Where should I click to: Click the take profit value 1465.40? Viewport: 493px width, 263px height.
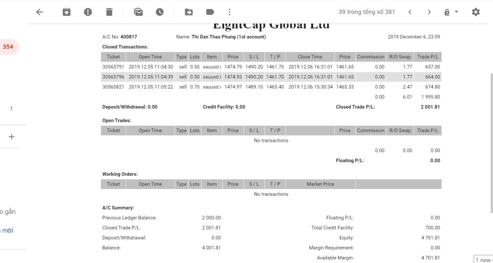click(275, 87)
